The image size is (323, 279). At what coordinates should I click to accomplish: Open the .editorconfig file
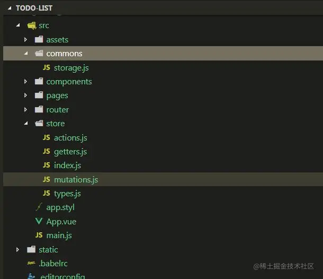point(60,275)
